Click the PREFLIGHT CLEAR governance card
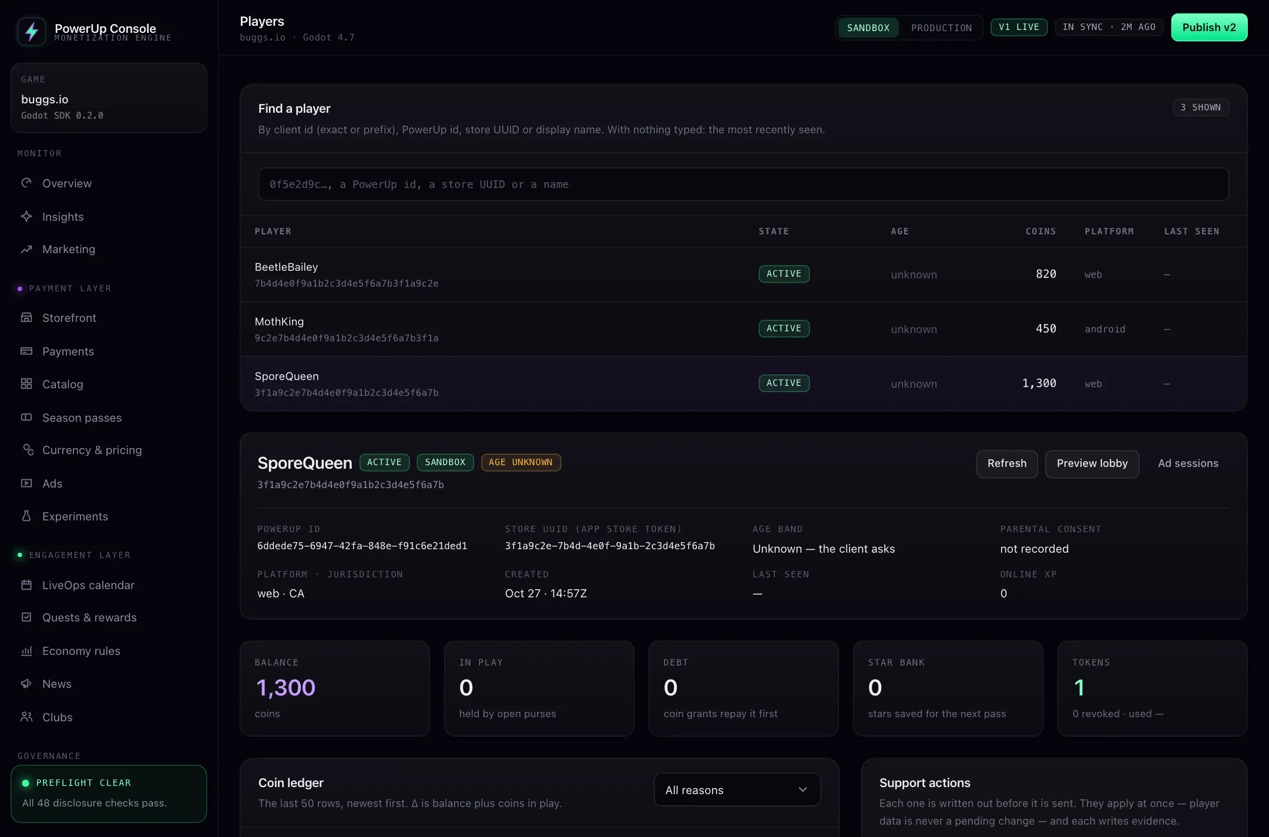The height and width of the screenshot is (837, 1269). (x=109, y=794)
